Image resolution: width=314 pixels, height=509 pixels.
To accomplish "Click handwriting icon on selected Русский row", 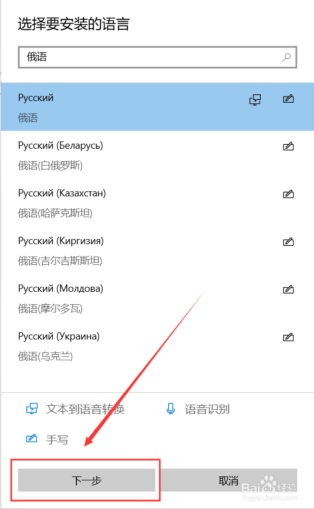I will 288,99.
